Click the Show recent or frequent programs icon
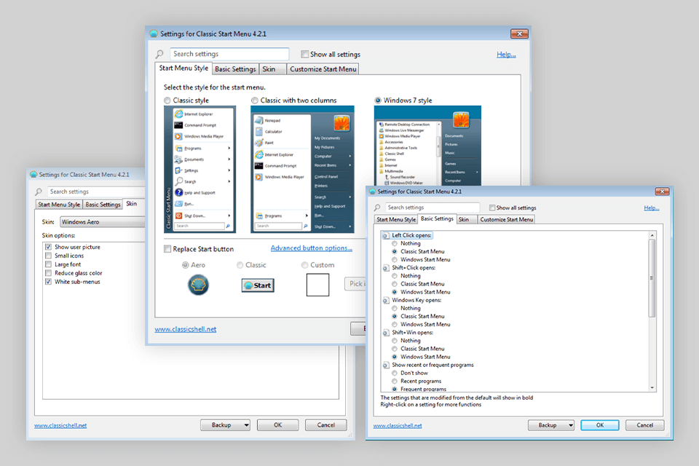The height and width of the screenshot is (466, 699). click(386, 366)
